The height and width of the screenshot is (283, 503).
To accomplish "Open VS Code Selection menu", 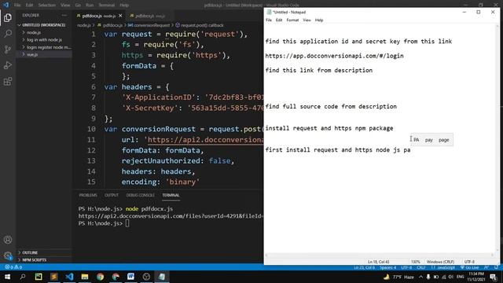I will coord(47,6).
